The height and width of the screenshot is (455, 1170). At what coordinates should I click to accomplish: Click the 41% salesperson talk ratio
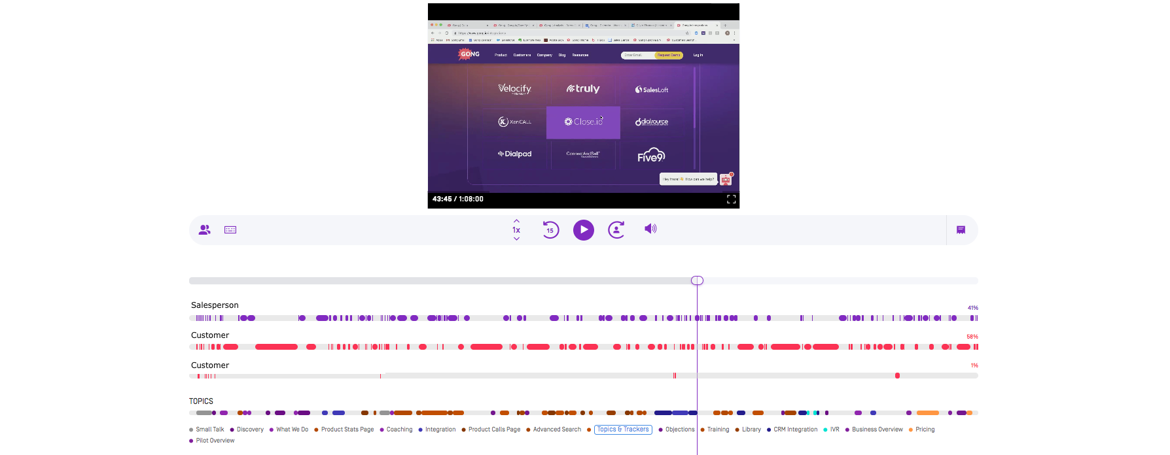point(973,308)
